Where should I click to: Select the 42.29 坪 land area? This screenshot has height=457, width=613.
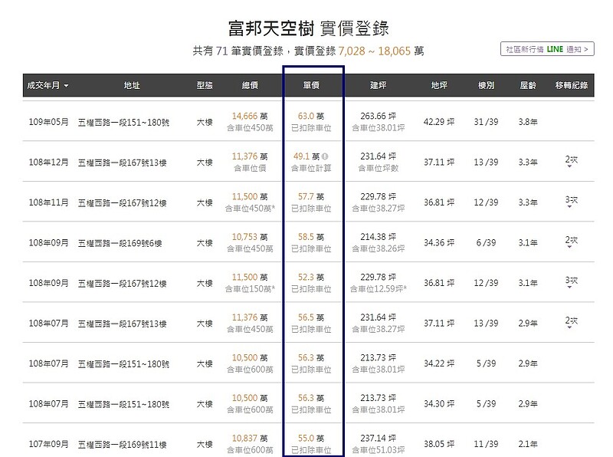pyautogui.click(x=439, y=122)
